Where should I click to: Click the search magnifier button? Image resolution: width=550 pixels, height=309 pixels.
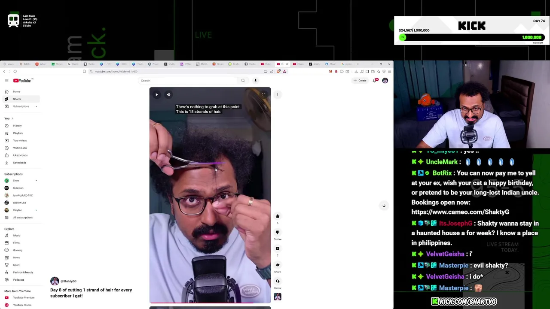243,81
